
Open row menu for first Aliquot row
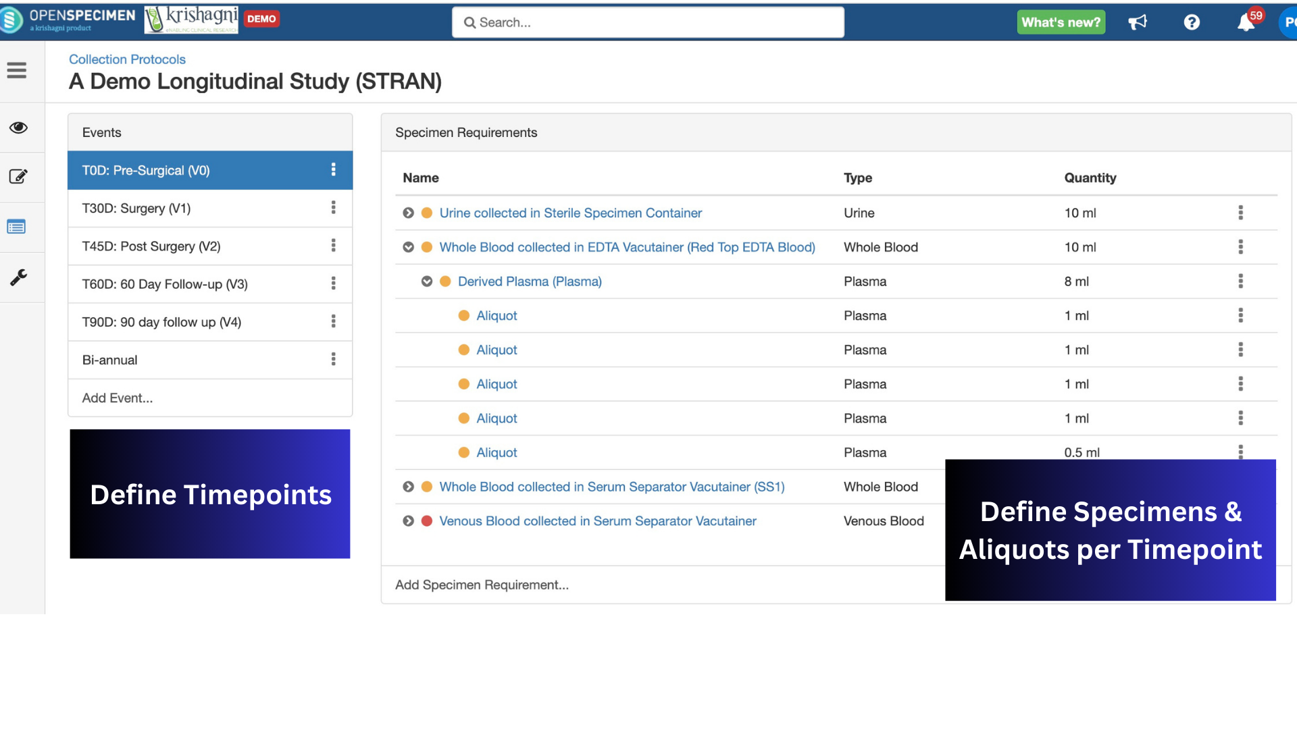coord(1240,315)
